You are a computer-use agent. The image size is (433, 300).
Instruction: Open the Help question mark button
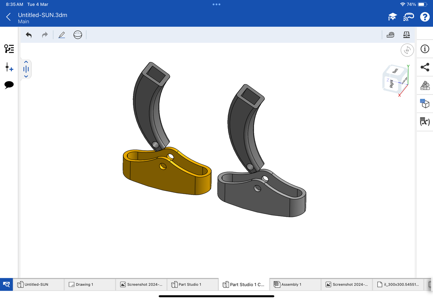click(424, 17)
